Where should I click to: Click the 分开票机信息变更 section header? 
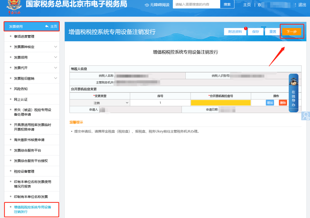click(84, 89)
